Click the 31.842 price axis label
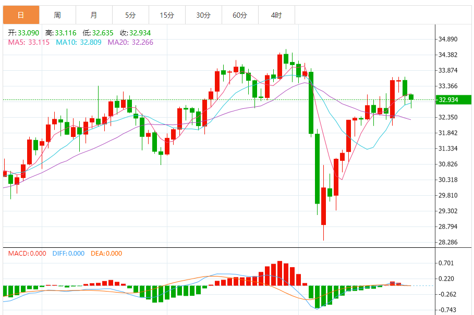Screen dimensions: 474x315 (x=448, y=133)
